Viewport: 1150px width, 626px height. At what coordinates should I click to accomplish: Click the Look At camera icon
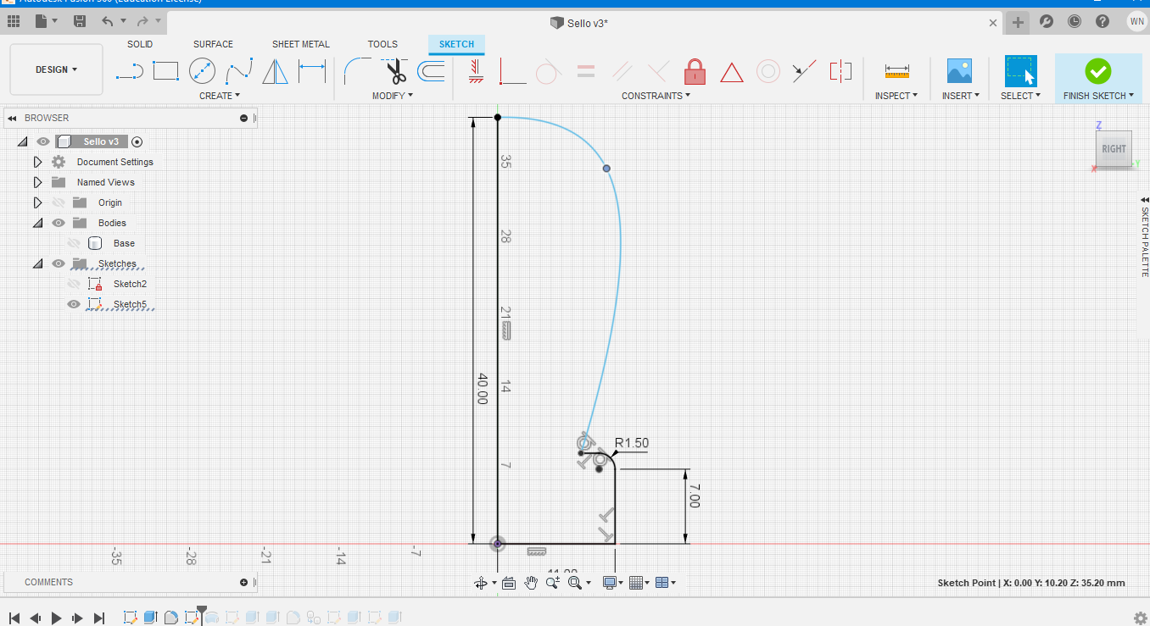[x=509, y=582]
